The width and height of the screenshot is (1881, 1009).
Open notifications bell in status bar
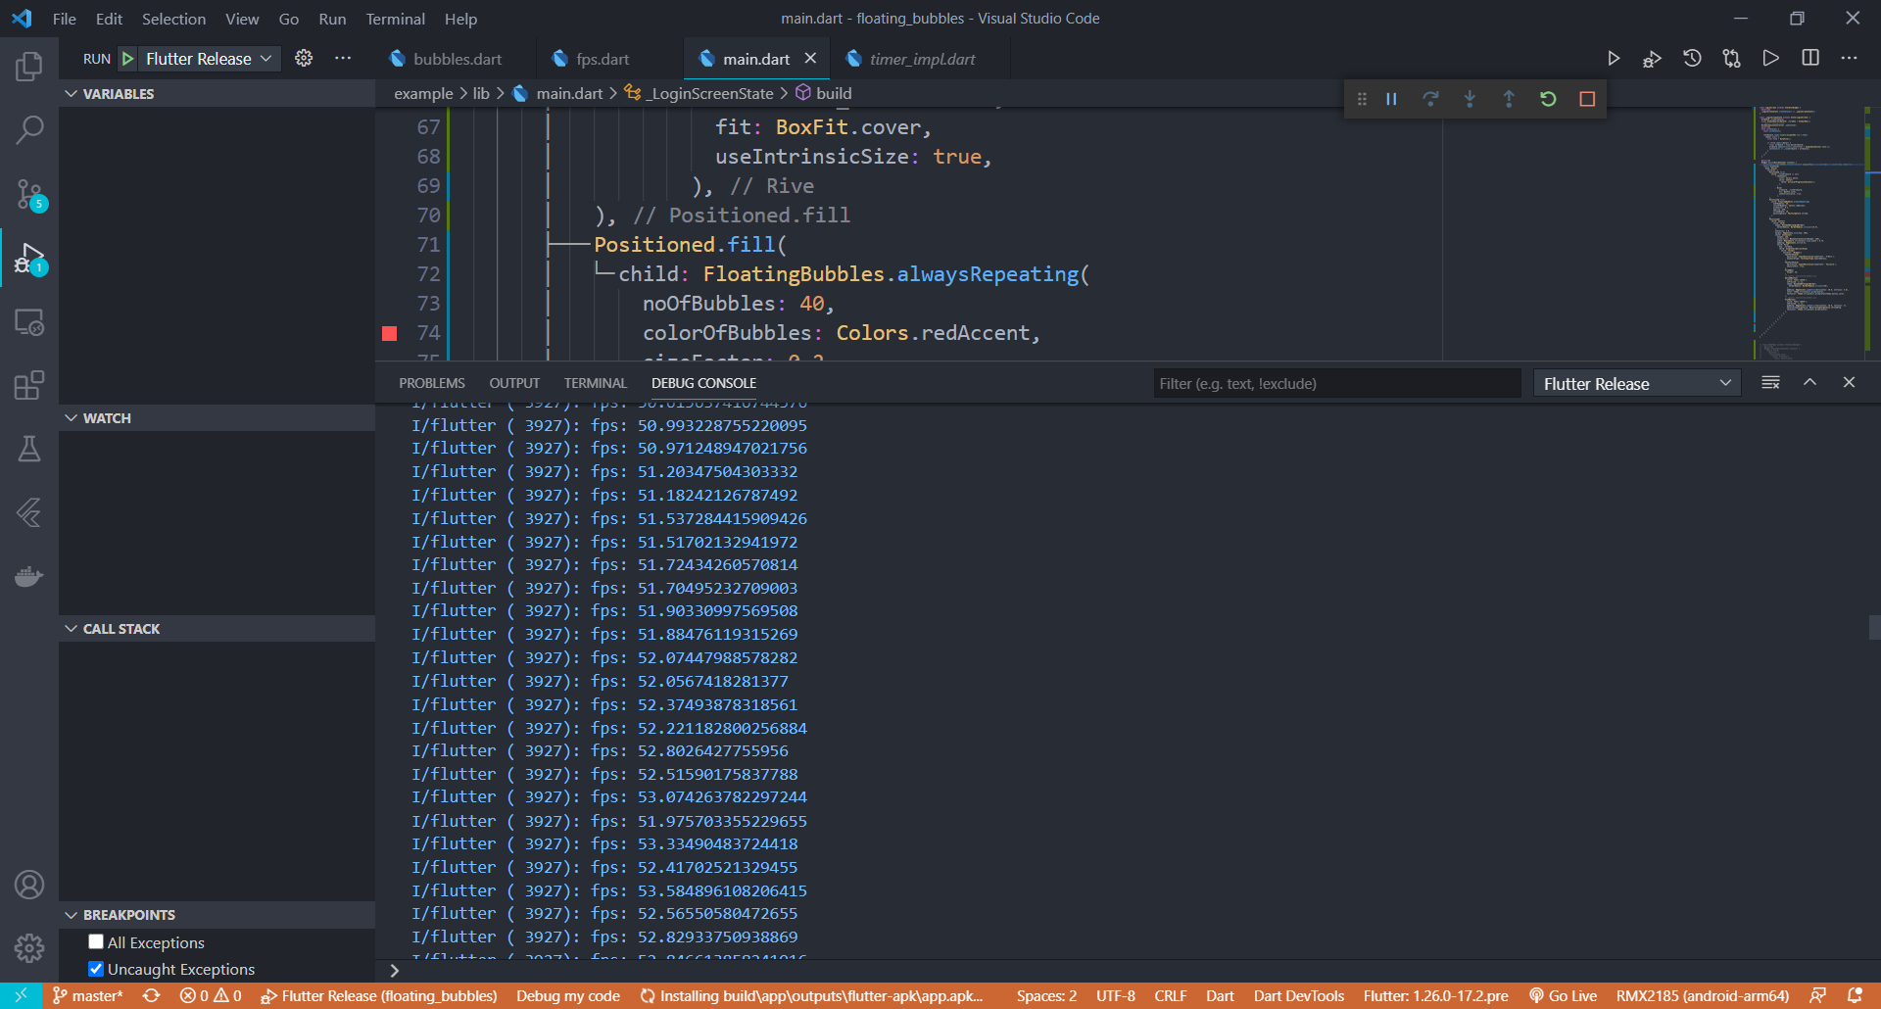[1855, 995]
